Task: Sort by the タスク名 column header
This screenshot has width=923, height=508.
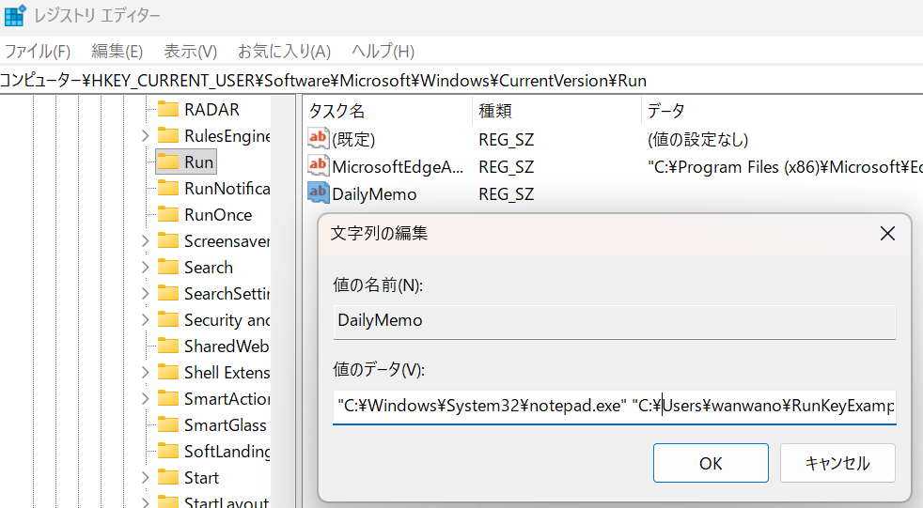Action: [x=388, y=111]
